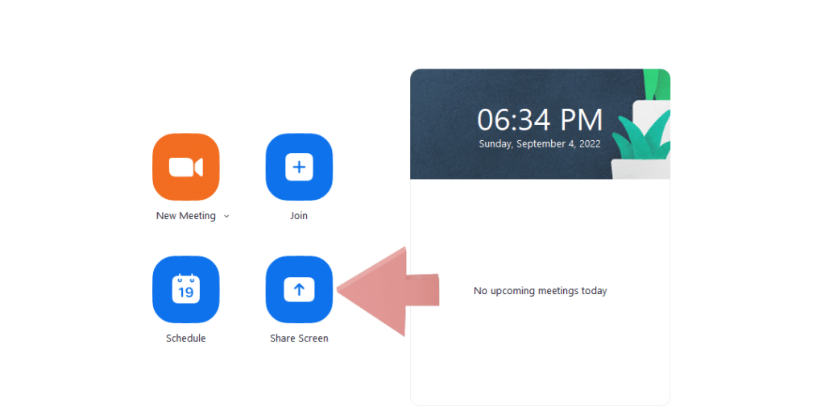This screenshot has width=825, height=419.
Task: Open the Join meeting plus icon
Action: (299, 167)
